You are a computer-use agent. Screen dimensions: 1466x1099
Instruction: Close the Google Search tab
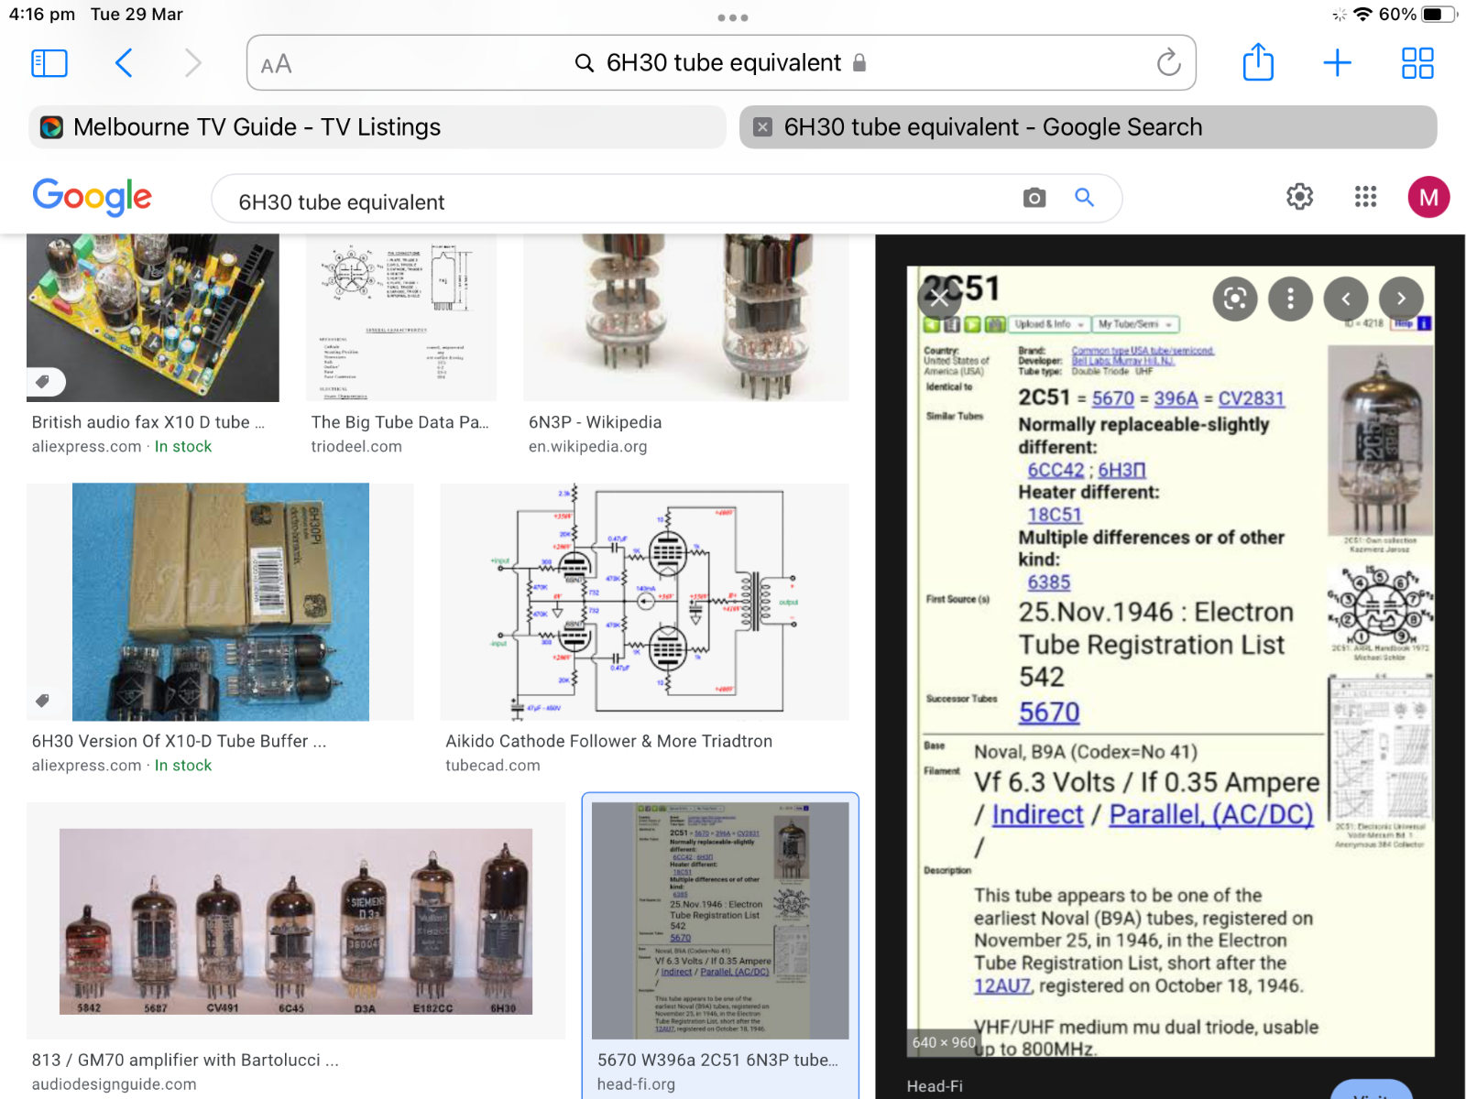click(762, 127)
